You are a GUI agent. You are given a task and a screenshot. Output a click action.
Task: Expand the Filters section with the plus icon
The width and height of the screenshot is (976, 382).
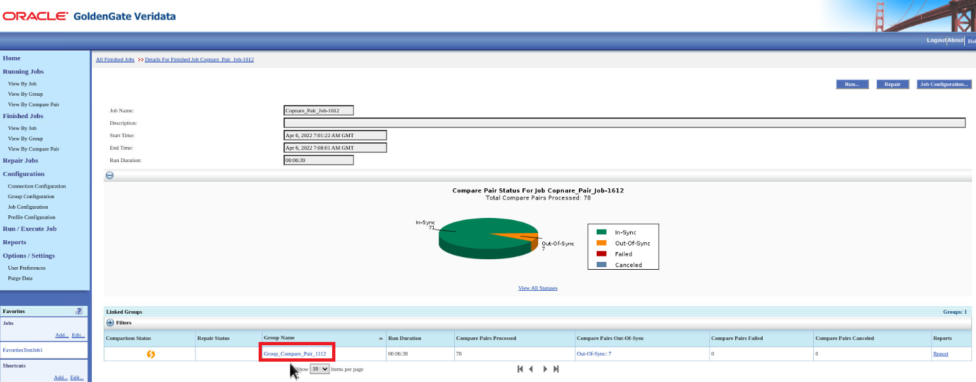point(109,322)
